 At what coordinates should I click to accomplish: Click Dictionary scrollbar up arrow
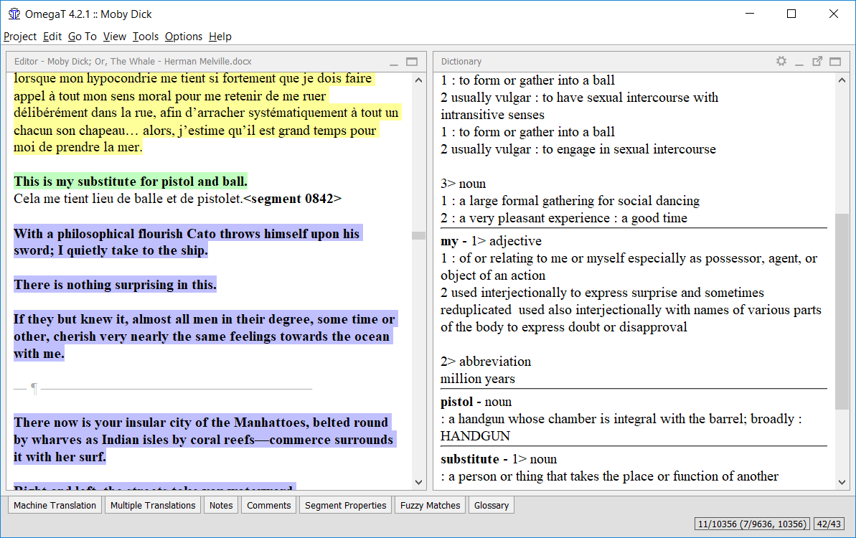(842, 80)
